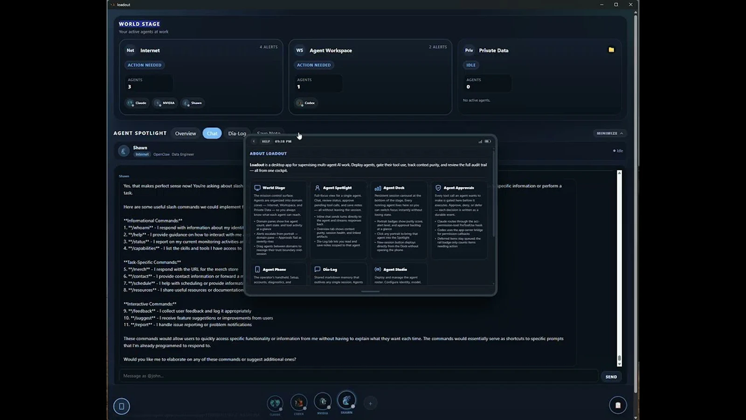Select the Codex portrait in the agent dock
Image resolution: width=746 pixels, height=420 pixels.
(299, 402)
